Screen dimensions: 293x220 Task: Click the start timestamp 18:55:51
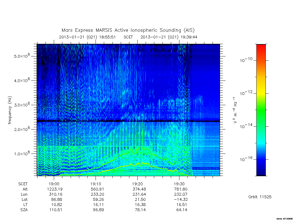108,37
